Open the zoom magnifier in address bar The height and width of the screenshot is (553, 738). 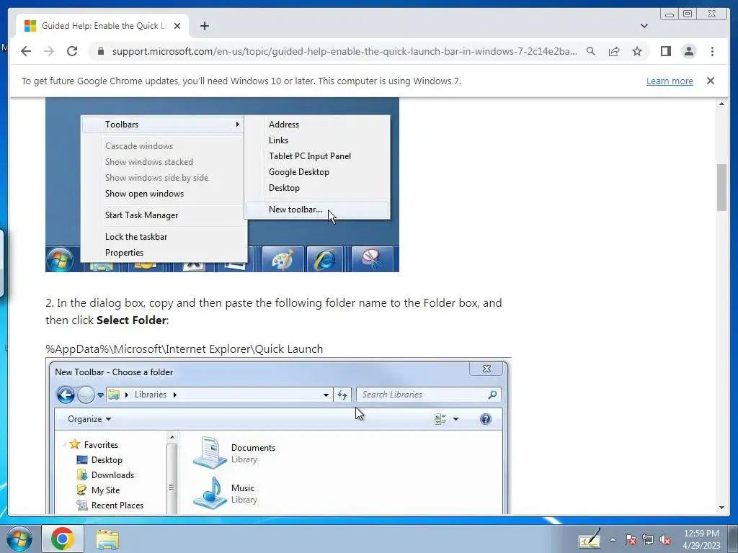(591, 51)
